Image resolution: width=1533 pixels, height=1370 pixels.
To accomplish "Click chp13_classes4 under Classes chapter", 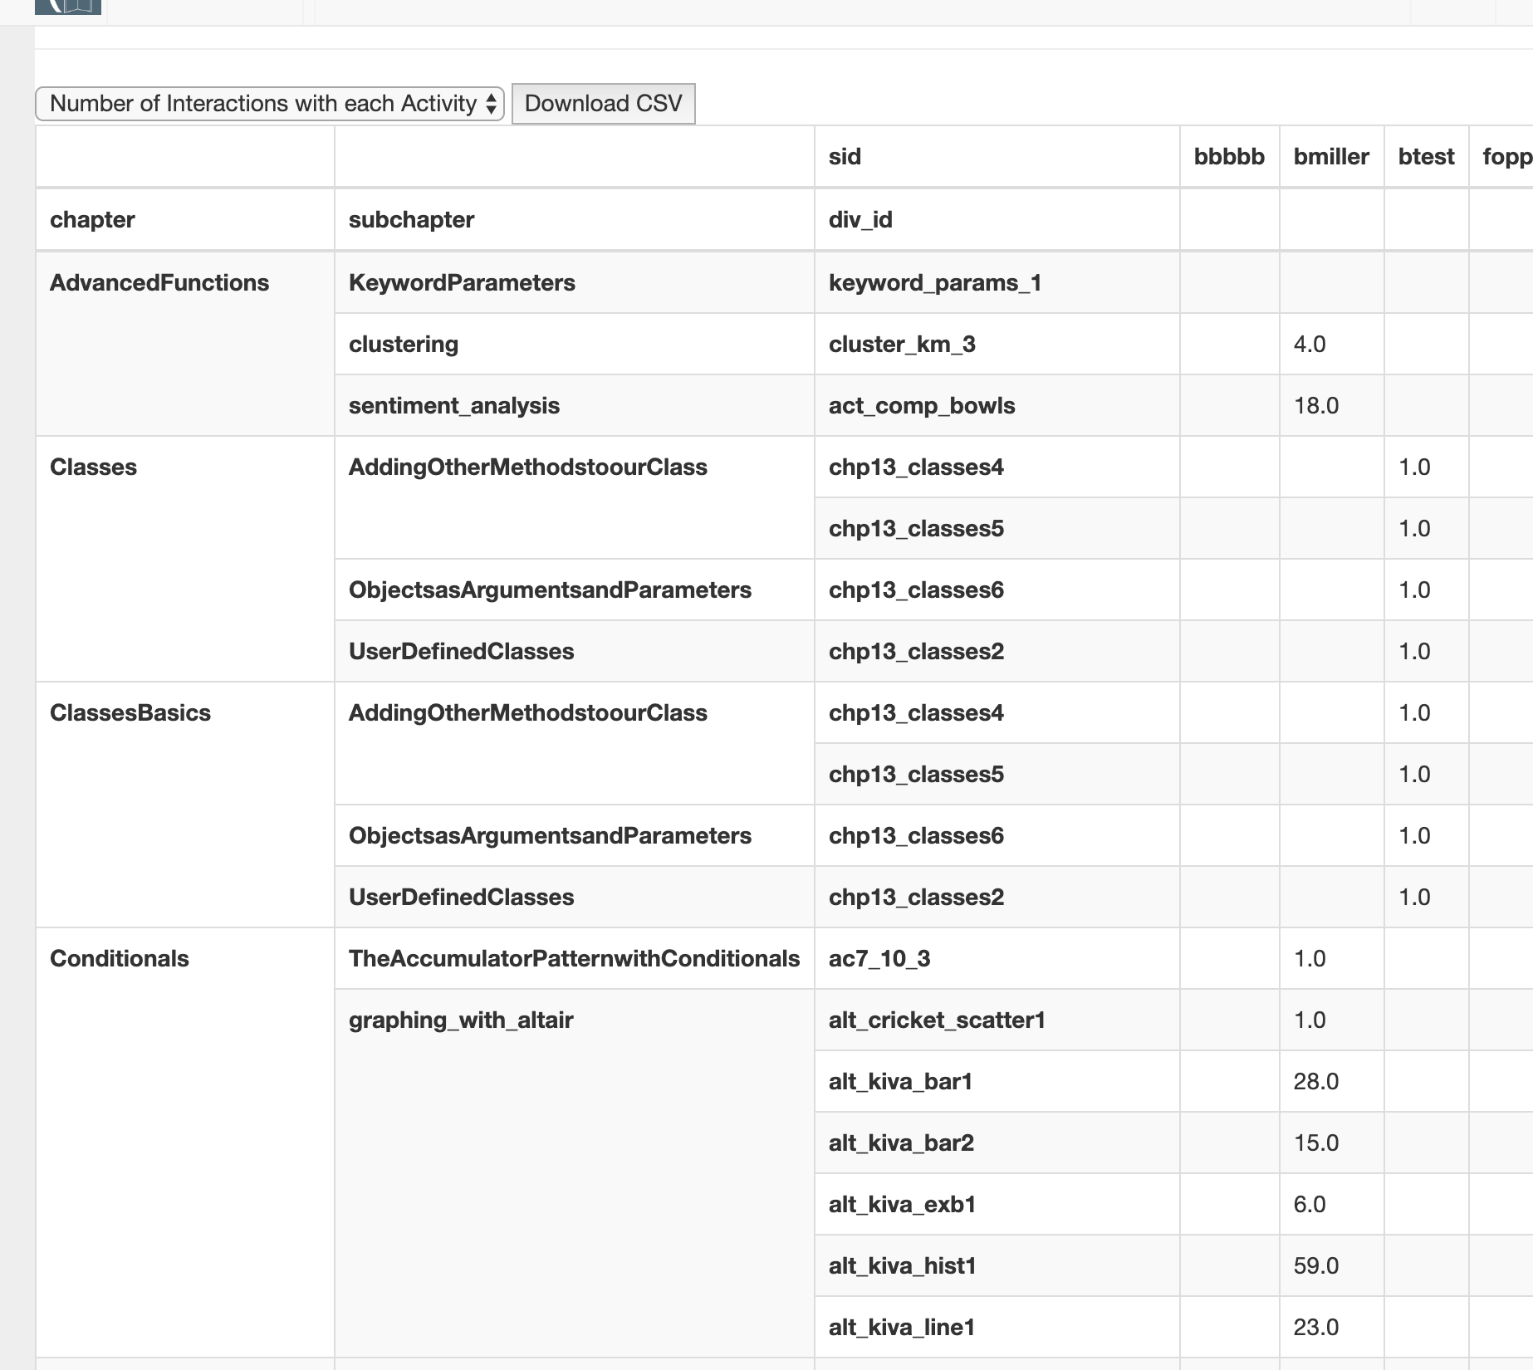I will [997, 467].
